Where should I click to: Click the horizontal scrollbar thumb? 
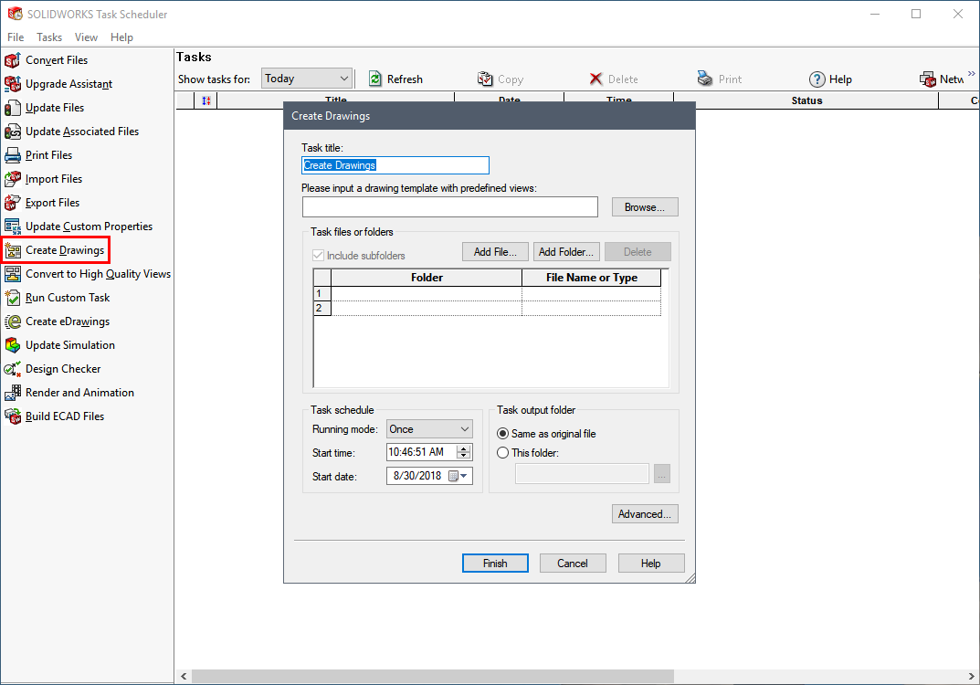point(433,676)
